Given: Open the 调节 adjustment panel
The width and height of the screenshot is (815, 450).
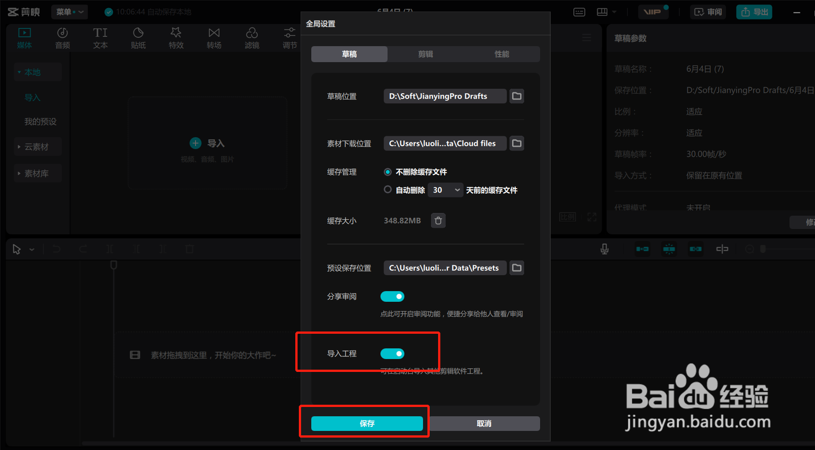Looking at the screenshot, I should 290,38.
